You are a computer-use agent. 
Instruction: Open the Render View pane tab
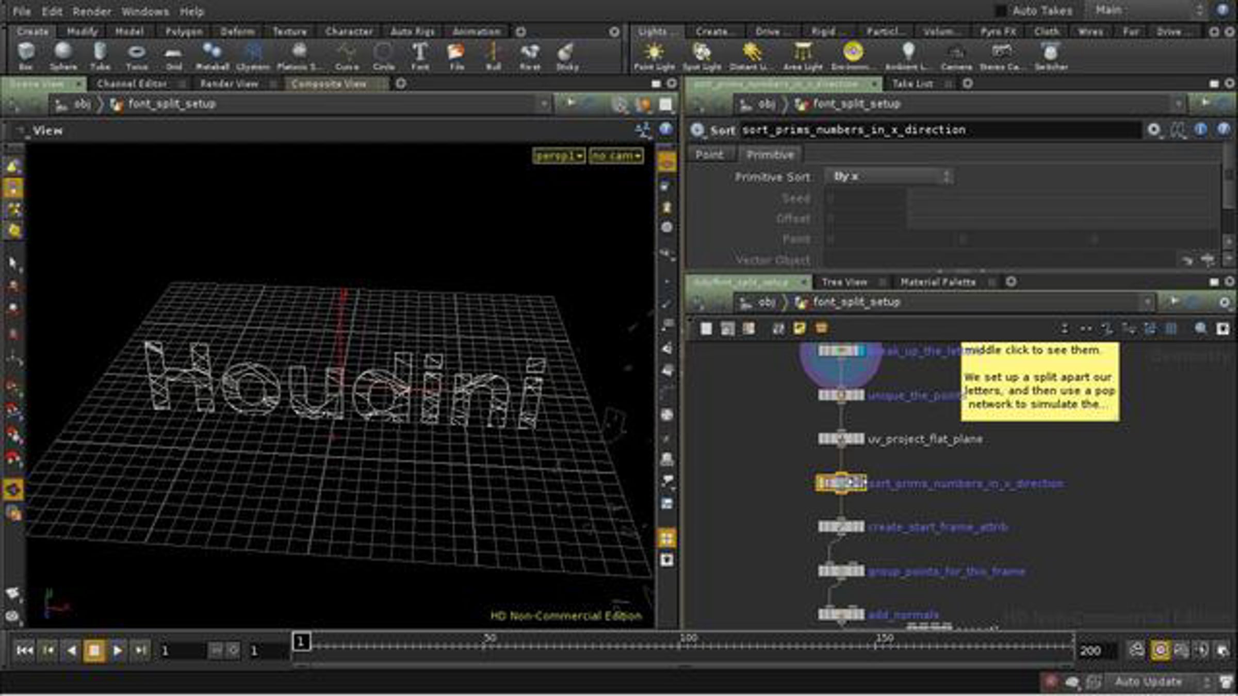229,84
